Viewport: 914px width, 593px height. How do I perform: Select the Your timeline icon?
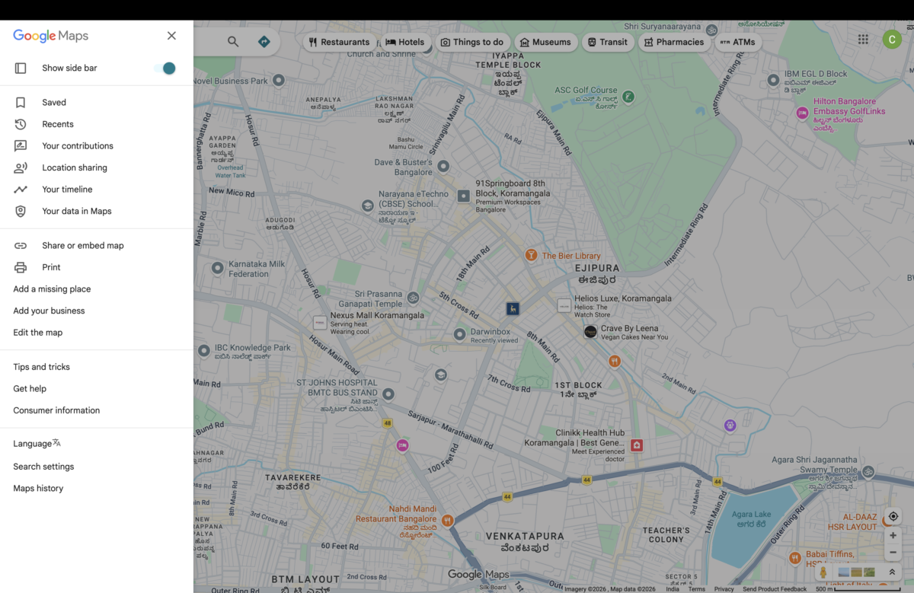22,189
